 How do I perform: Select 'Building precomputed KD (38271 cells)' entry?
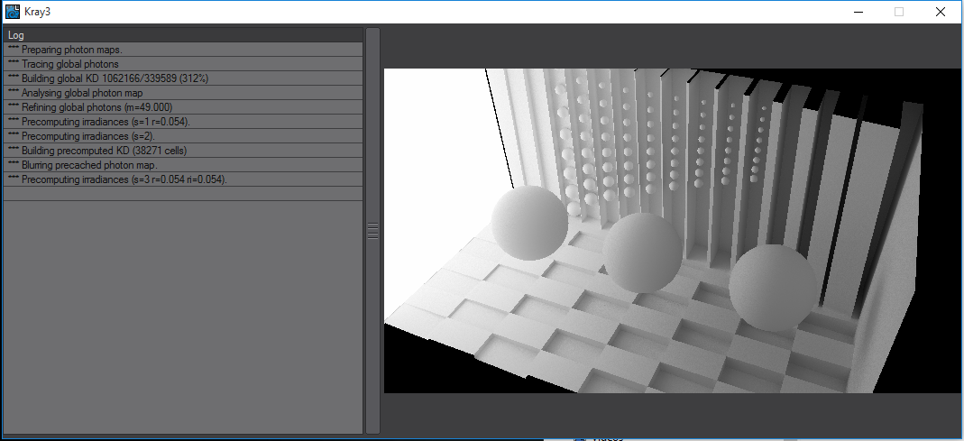(x=183, y=151)
